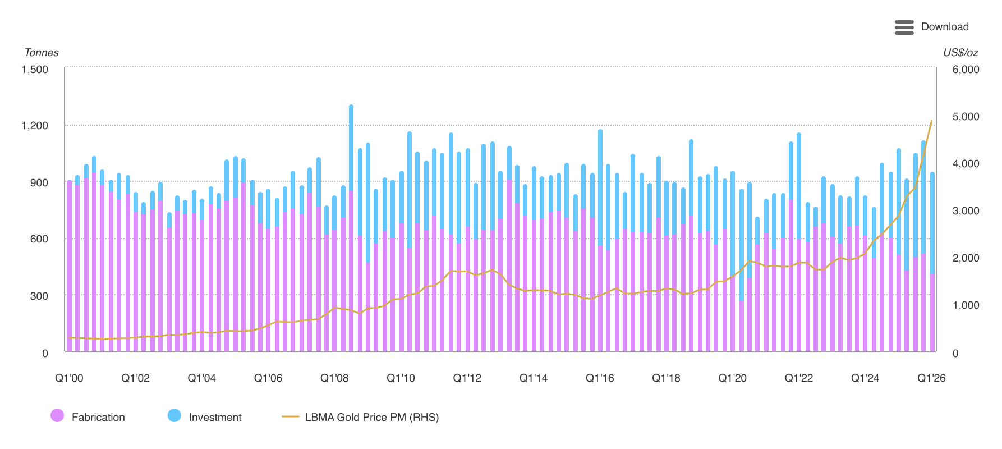Image resolution: width=1002 pixels, height=449 pixels.
Task: Open the hamburger download menu icon
Action: tap(904, 27)
